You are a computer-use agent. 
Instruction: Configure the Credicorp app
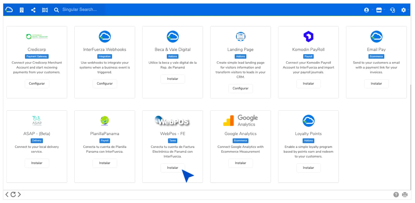[x=37, y=84]
